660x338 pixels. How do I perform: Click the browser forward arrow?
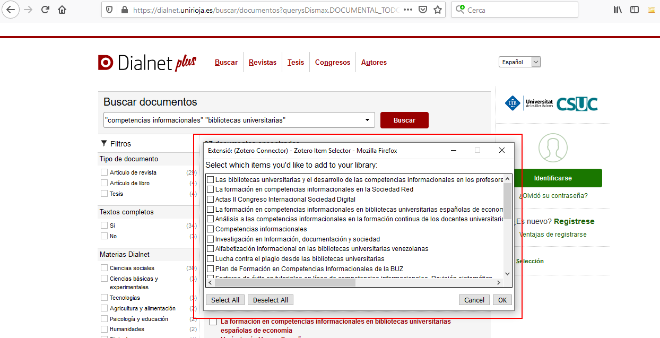(28, 10)
